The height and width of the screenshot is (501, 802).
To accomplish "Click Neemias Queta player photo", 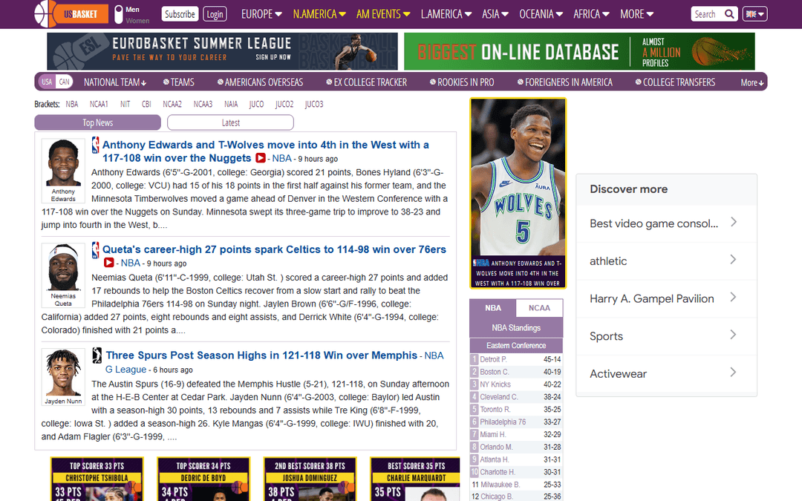I will (63, 267).
